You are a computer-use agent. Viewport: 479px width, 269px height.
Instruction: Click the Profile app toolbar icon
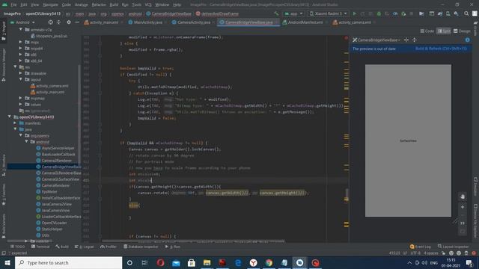point(395,13)
